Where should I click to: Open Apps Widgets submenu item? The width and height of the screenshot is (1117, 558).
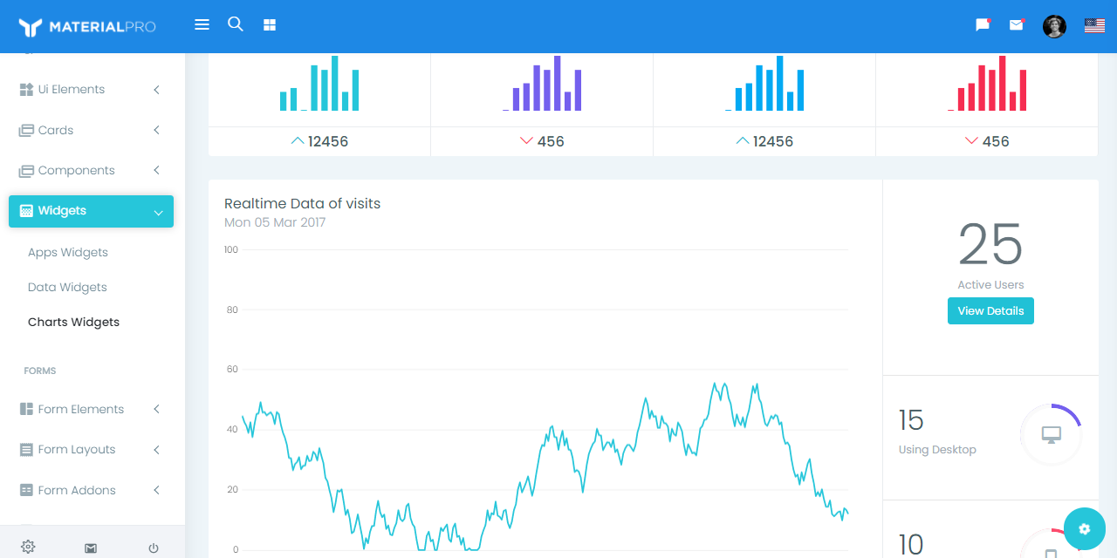pos(68,252)
